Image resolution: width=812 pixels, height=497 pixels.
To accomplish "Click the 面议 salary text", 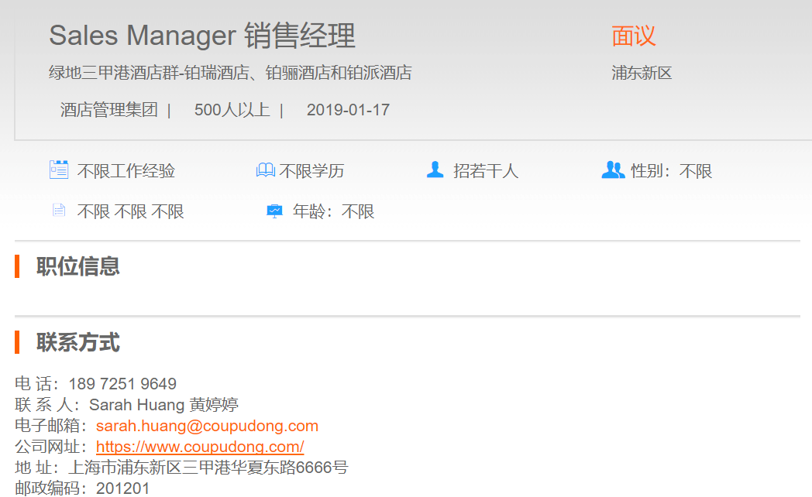I will click(633, 36).
